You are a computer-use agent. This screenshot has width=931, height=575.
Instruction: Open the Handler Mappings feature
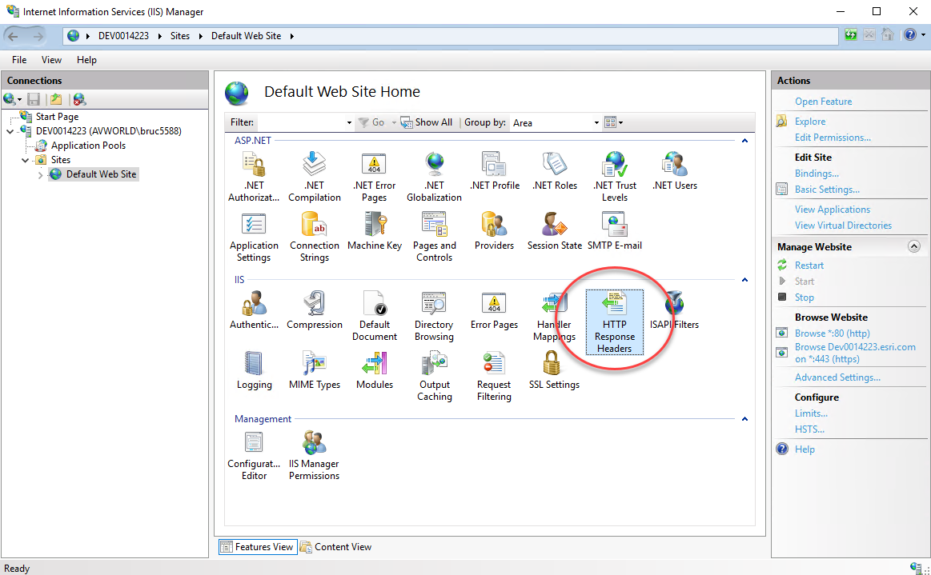click(554, 316)
